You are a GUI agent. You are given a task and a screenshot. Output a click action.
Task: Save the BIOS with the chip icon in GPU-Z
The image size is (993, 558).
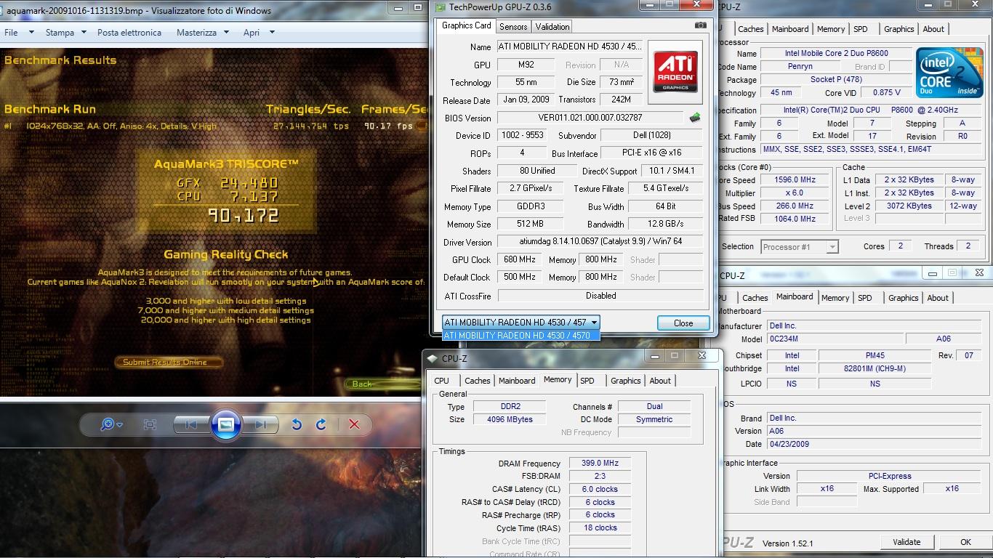[x=695, y=117]
